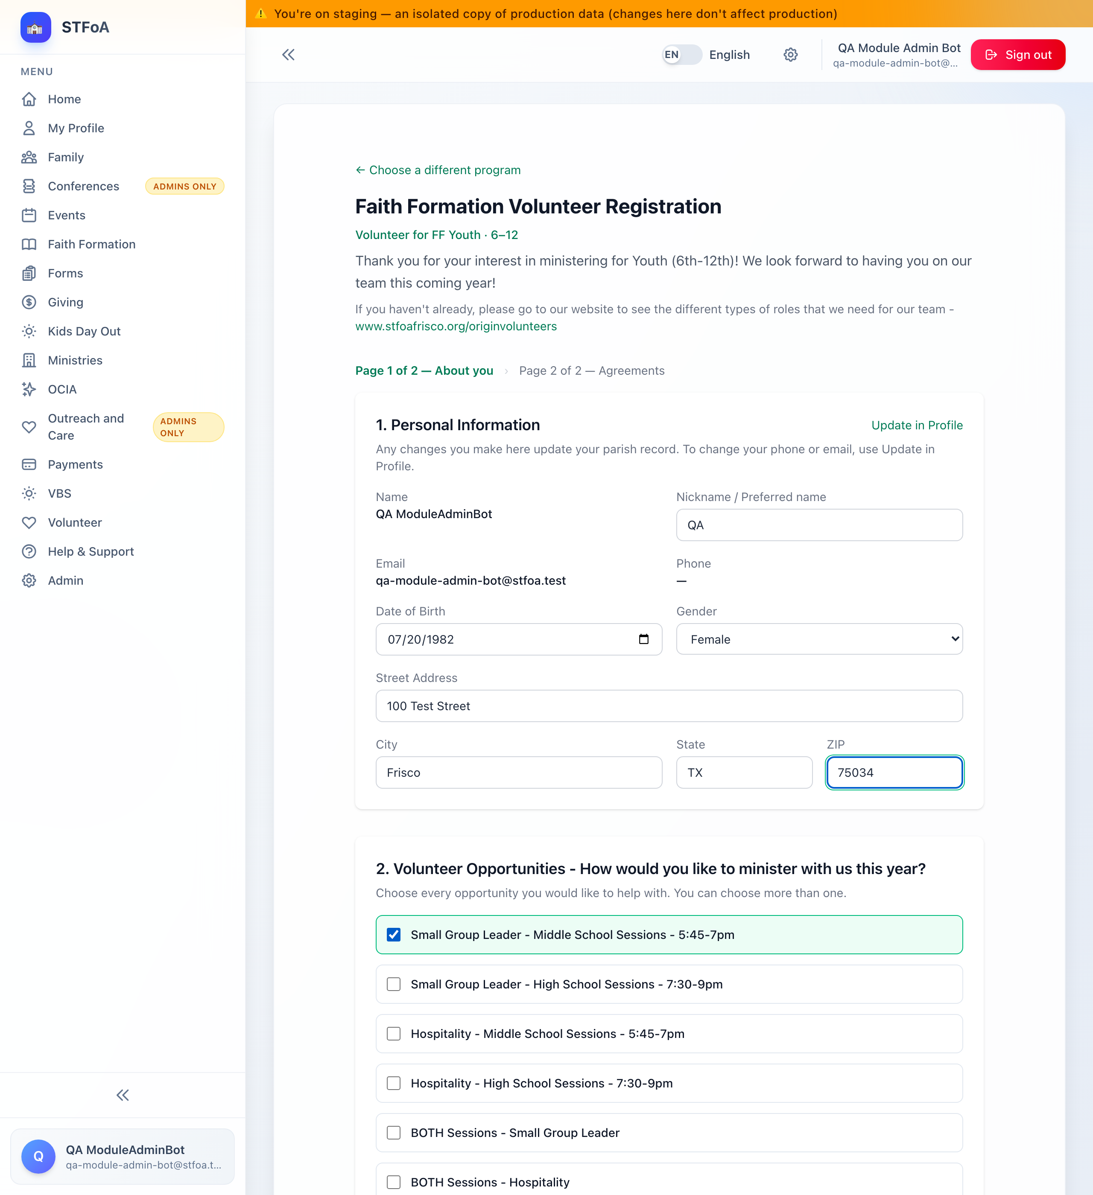Click the ZIP field showing 75034
This screenshot has height=1195, width=1093.
894,772
